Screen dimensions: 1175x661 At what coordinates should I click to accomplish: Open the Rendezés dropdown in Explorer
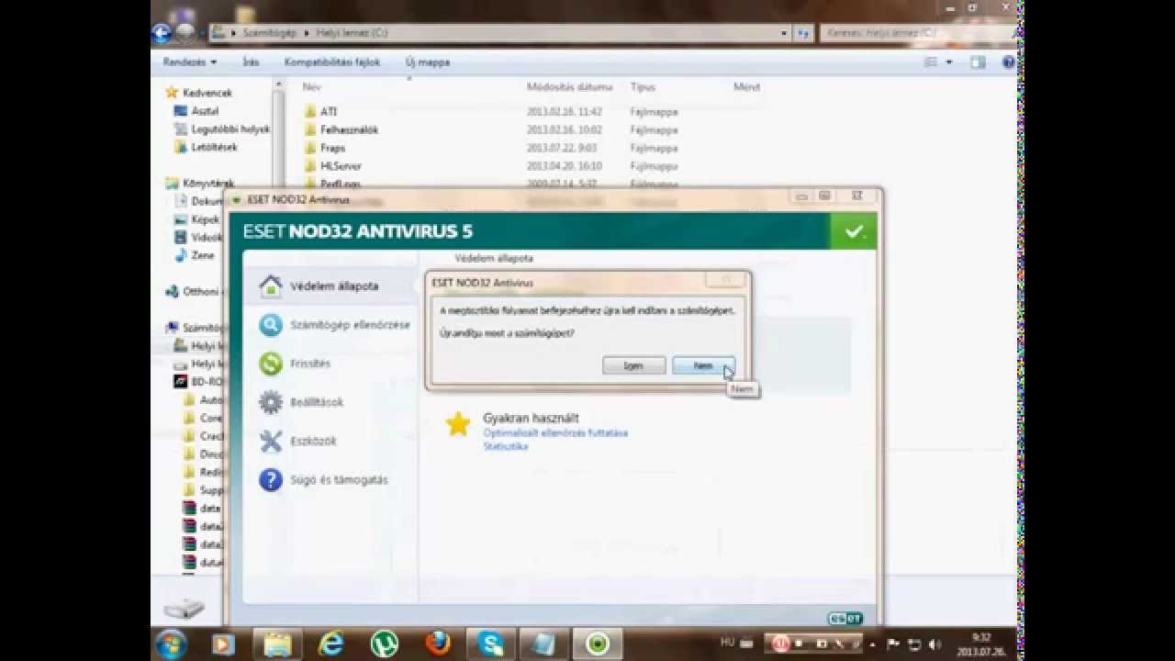coord(190,62)
